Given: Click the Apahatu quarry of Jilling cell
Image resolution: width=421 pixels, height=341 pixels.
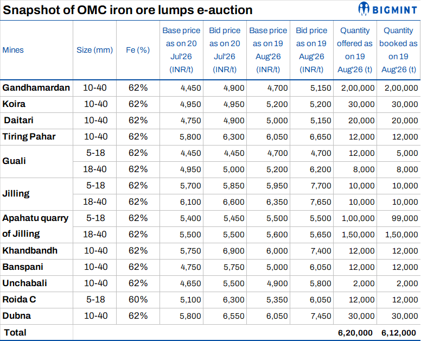Looking at the screenshot, I should 35,226.
